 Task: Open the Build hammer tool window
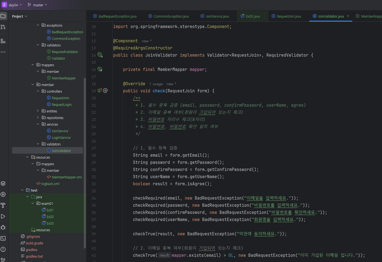click(3, 205)
